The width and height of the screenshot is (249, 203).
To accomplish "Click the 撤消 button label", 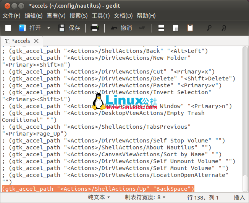I will [126, 28].
